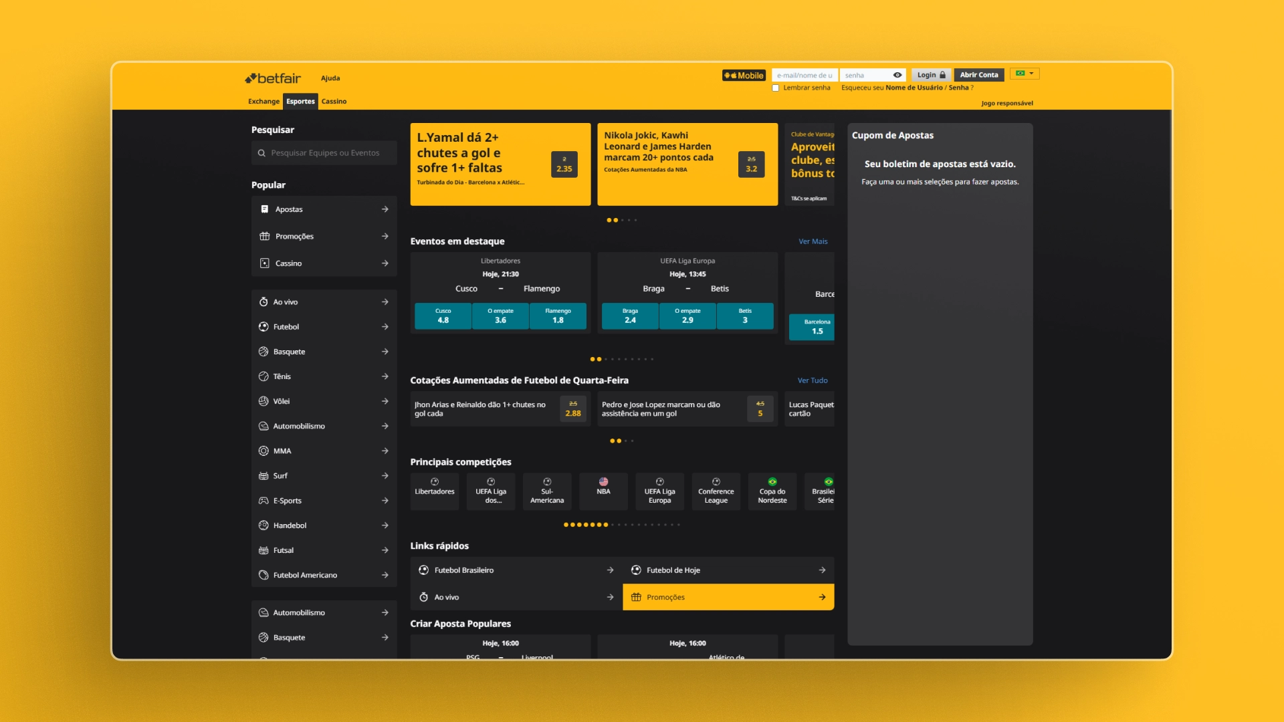Click the Login button

[931, 75]
